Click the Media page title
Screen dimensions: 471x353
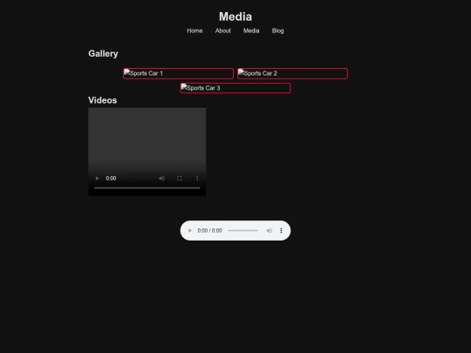coord(235,17)
